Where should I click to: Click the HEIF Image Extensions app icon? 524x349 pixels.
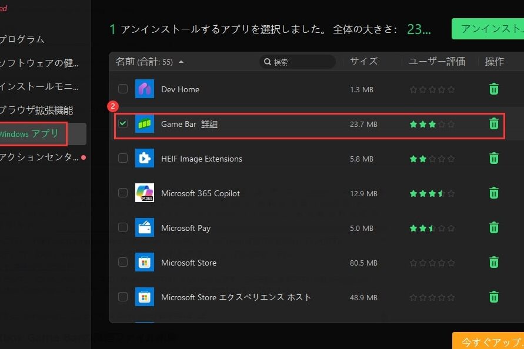[x=144, y=158]
